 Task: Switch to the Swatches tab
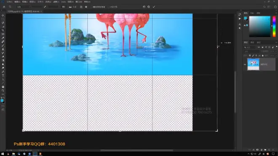point(252,13)
